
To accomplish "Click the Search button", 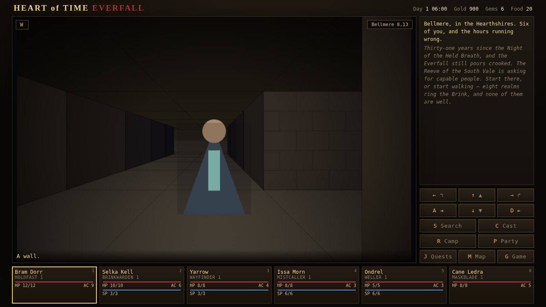I will (x=448, y=226).
